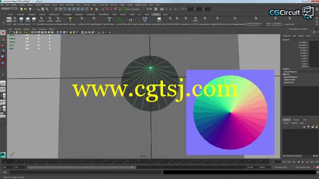Click the select by object type icon
Viewport: 319px width, 179px height.
42,9
